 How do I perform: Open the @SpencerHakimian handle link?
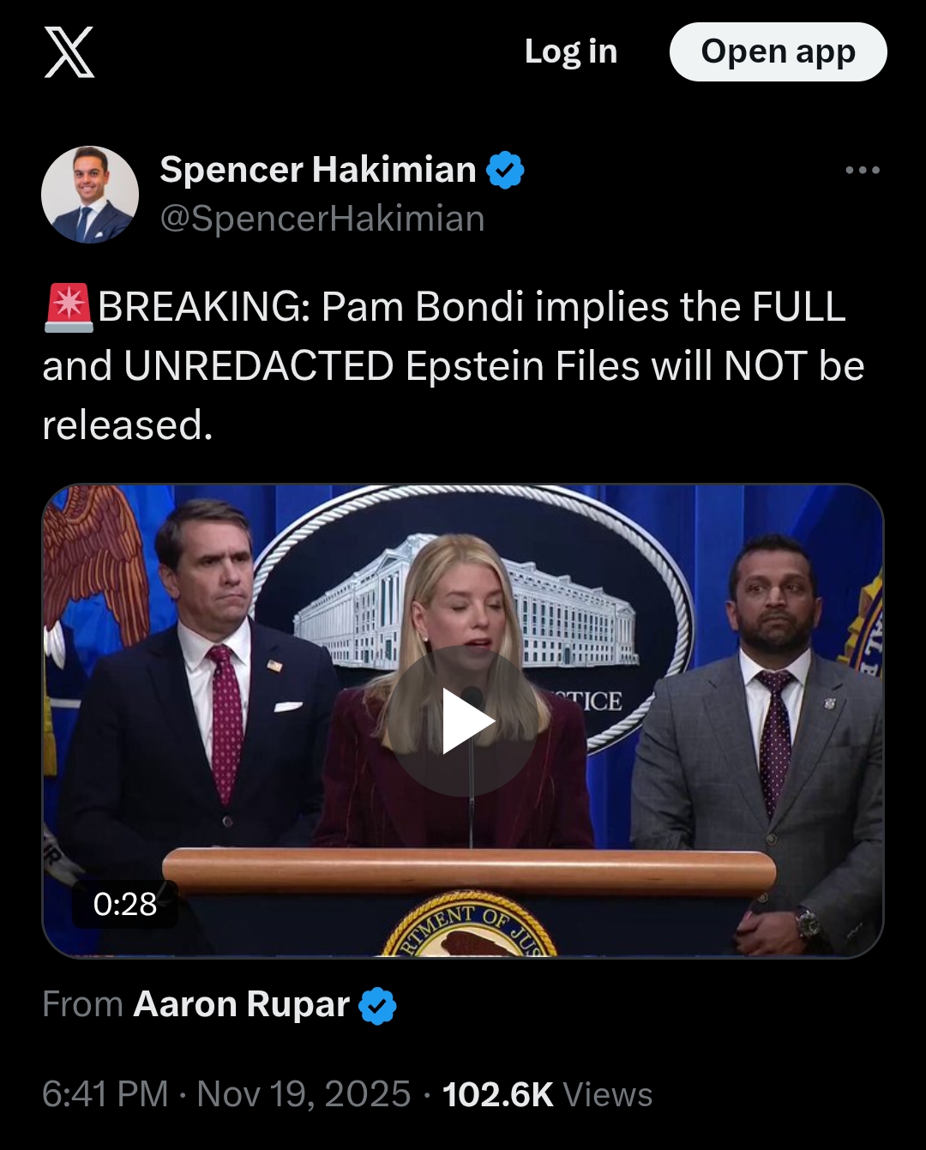[x=322, y=219]
